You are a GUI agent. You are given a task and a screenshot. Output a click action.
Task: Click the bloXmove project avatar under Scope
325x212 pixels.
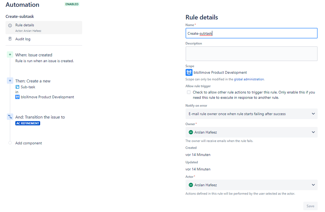(x=189, y=73)
